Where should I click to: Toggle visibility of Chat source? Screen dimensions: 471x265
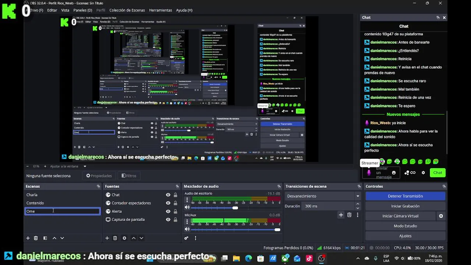click(x=168, y=195)
